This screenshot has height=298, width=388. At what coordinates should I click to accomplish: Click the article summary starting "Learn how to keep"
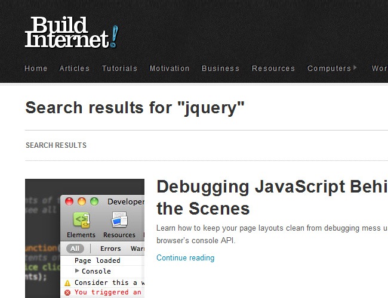pyautogui.click(x=272, y=234)
